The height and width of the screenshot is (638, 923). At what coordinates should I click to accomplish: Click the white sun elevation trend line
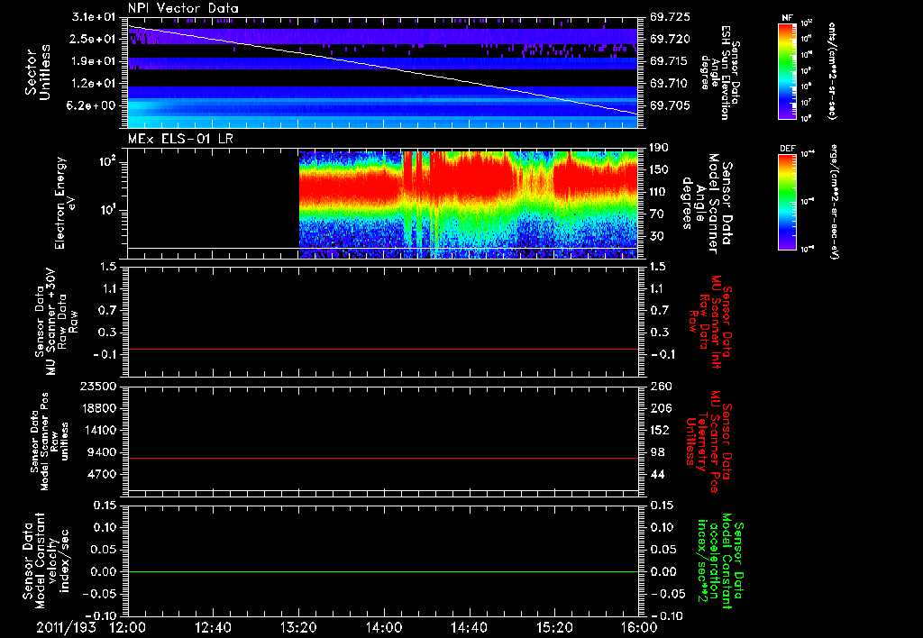[382, 68]
